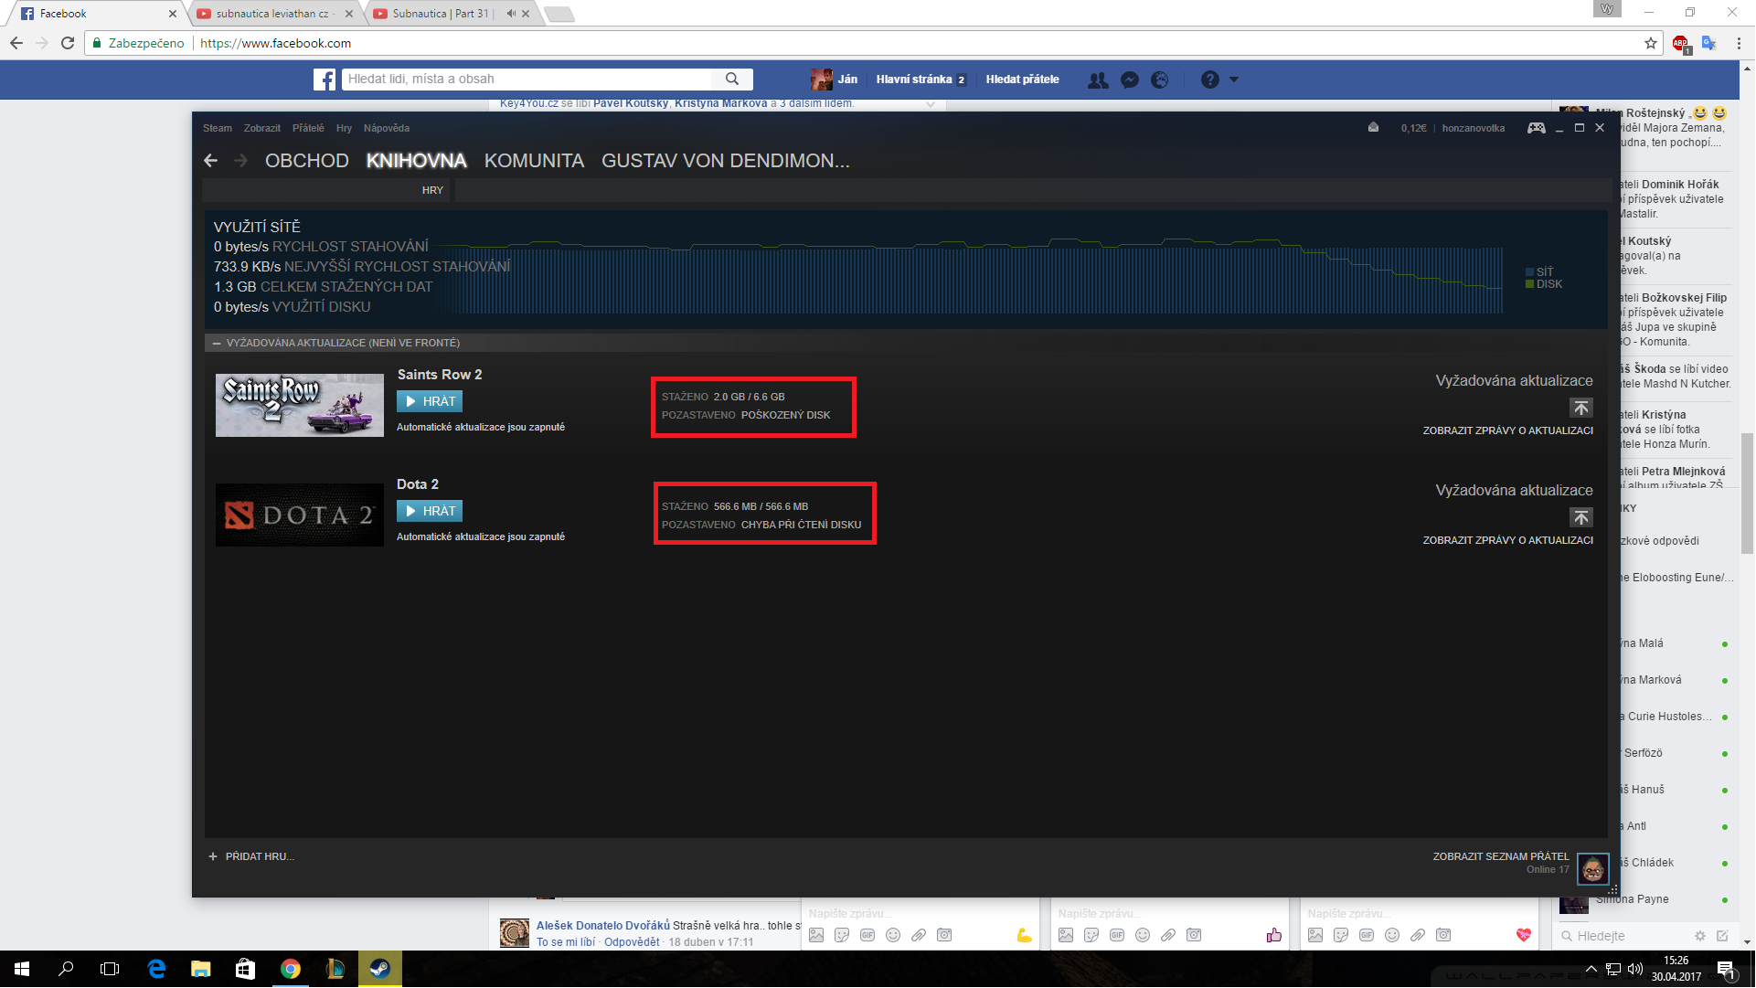The height and width of the screenshot is (988, 1756).
Task: Open the Nápověda menu in Steam
Action: click(x=387, y=128)
